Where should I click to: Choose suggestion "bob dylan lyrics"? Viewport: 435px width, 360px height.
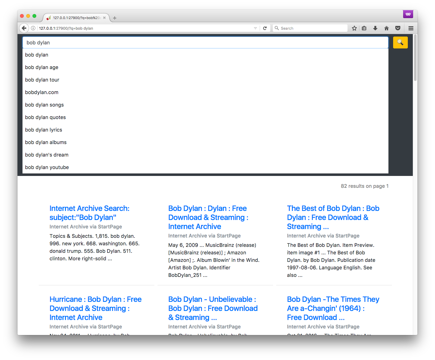[x=205, y=130]
